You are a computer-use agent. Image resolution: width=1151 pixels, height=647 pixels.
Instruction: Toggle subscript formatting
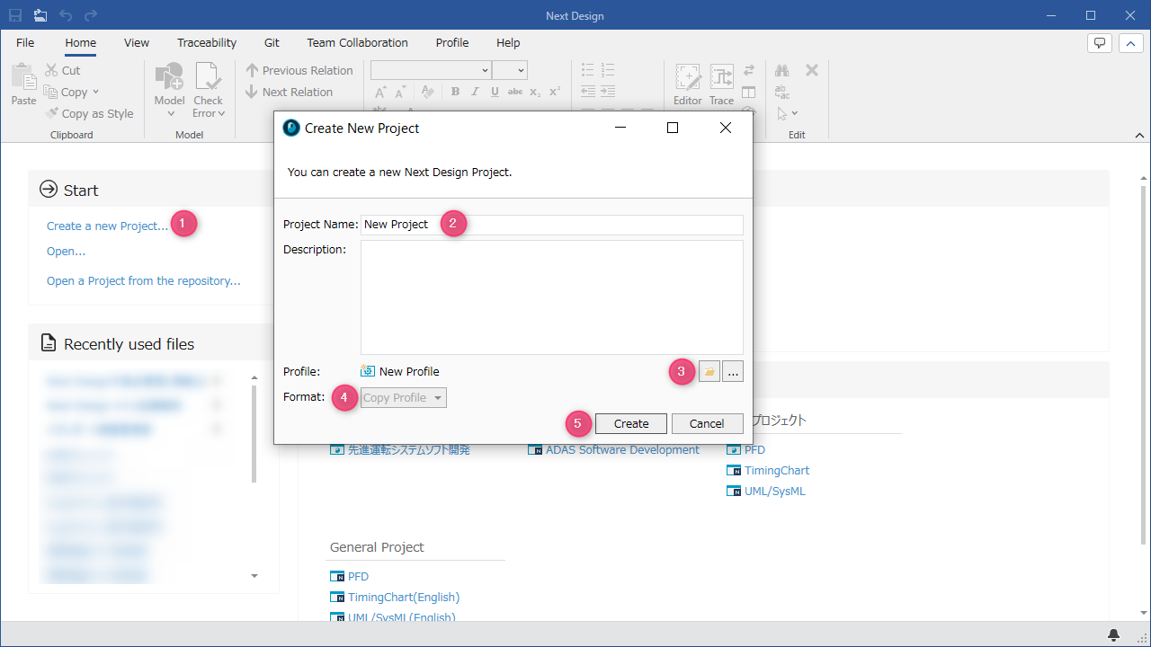535,92
